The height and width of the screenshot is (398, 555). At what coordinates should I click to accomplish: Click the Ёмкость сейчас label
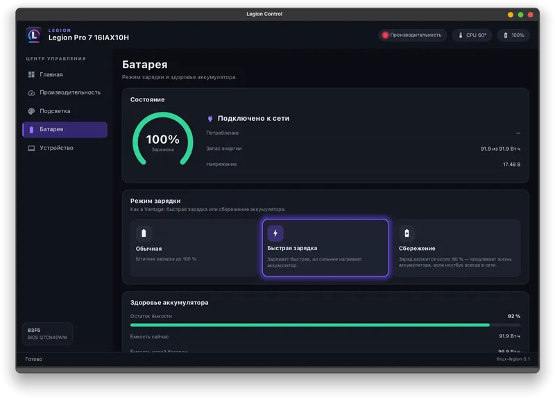[x=149, y=337]
